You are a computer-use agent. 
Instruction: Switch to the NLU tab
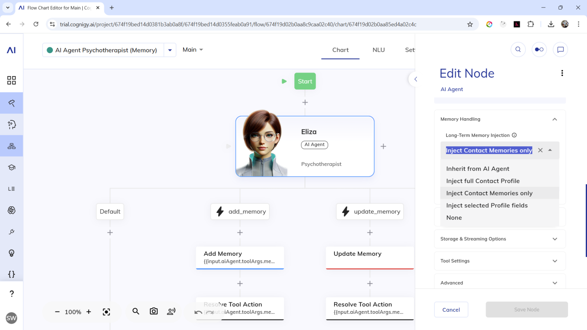(378, 50)
